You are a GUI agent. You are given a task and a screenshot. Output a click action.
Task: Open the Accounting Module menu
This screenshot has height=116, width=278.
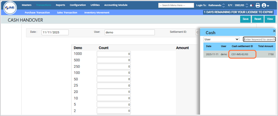click(116, 5)
